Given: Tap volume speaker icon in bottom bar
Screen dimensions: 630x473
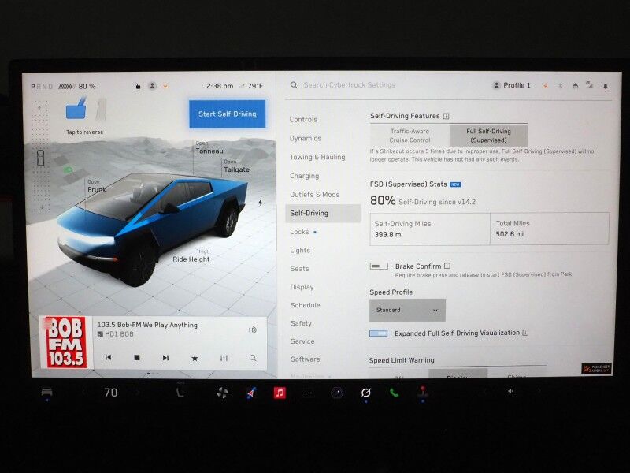Looking at the screenshot, I should (x=510, y=391).
